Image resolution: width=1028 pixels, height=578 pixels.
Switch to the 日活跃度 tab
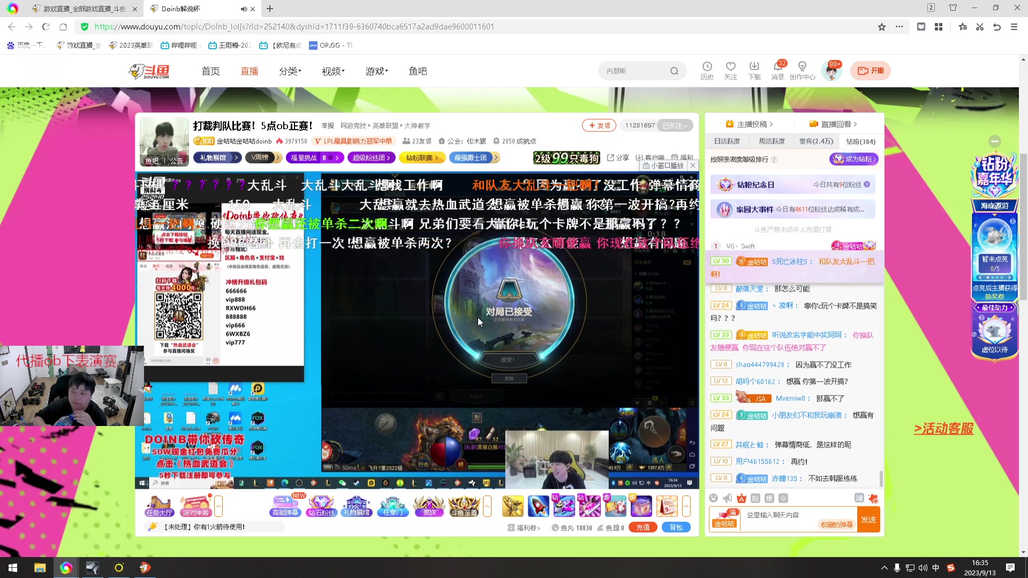point(727,141)
